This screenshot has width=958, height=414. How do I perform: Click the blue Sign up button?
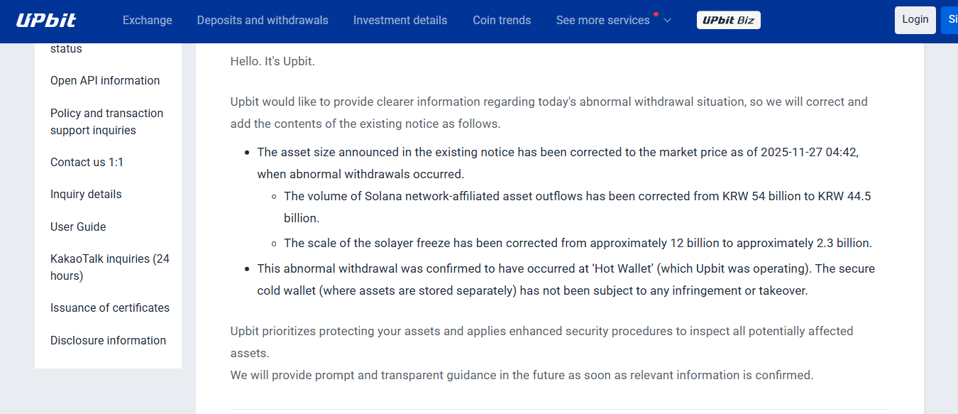[x=949, y=20]
